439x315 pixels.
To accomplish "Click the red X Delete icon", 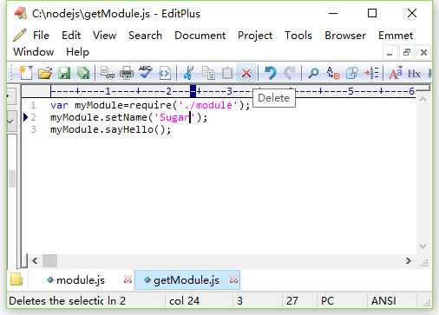I will [x=246, y=73].
